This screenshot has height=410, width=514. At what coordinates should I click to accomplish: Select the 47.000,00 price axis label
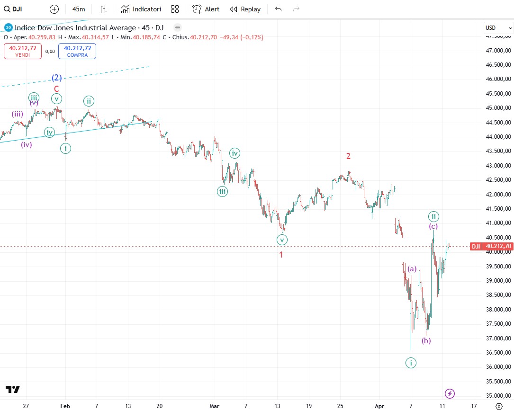point(498,51)
